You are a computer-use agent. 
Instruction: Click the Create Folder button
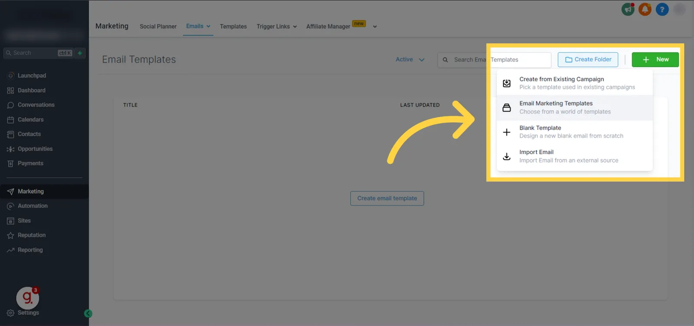(588, 60)
